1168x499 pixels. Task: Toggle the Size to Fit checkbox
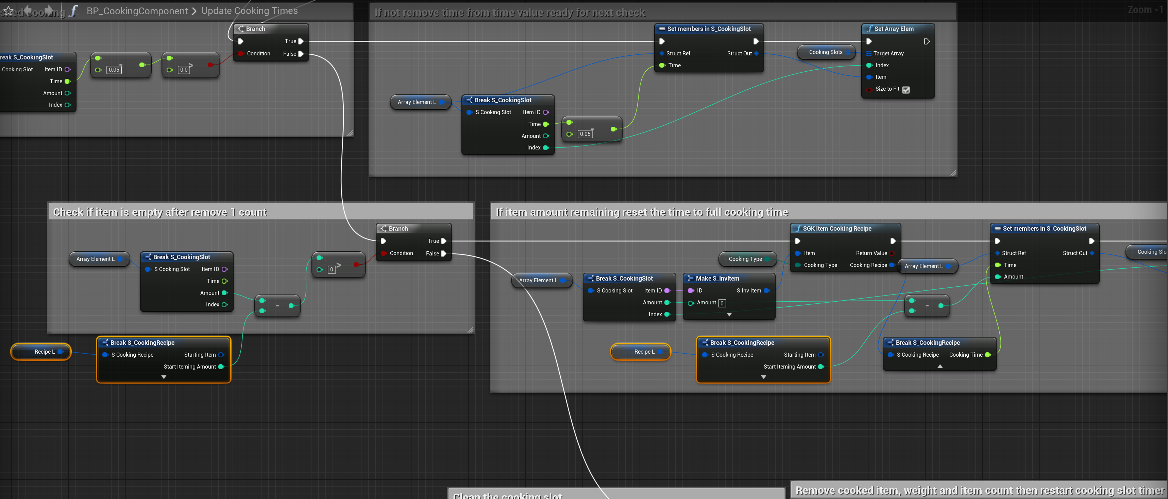pos(906,90)
